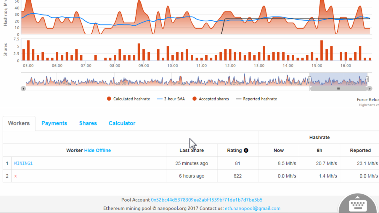
Task: Click the 15:00 time axis label
Action: [x=317, y=66]
